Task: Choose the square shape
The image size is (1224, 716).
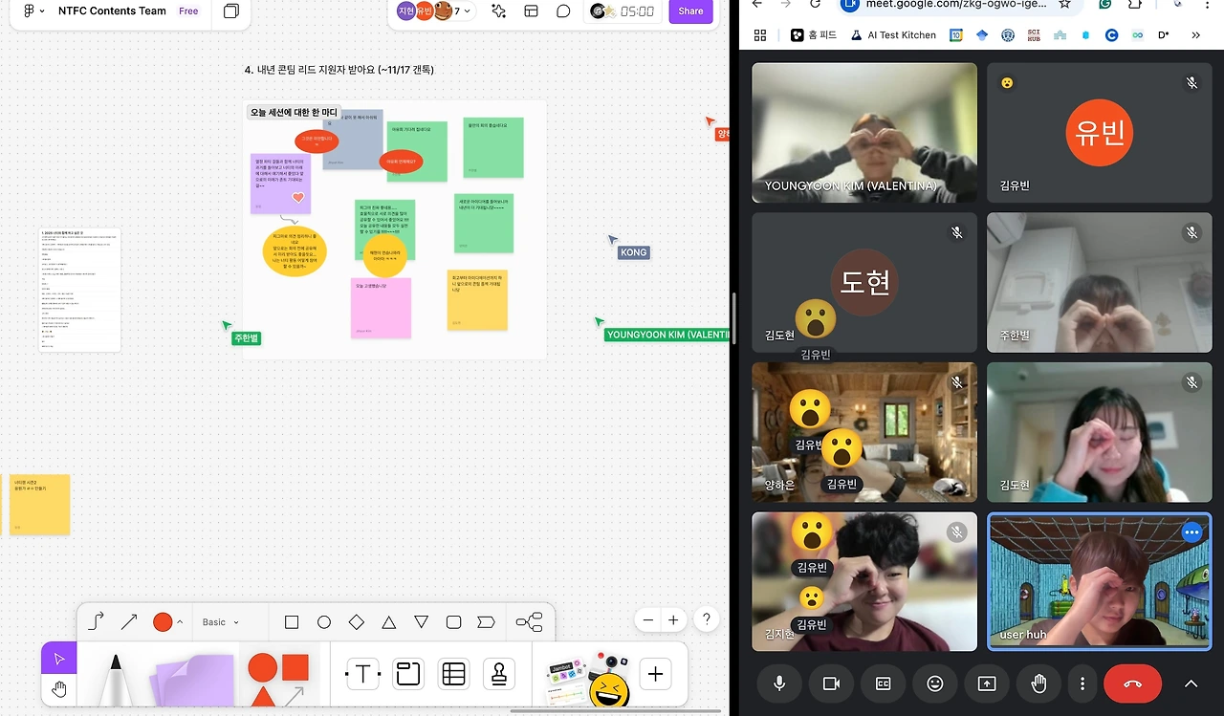Action: (x=292, y=622)
